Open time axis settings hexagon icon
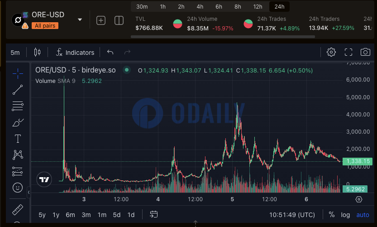 (359, 199)
